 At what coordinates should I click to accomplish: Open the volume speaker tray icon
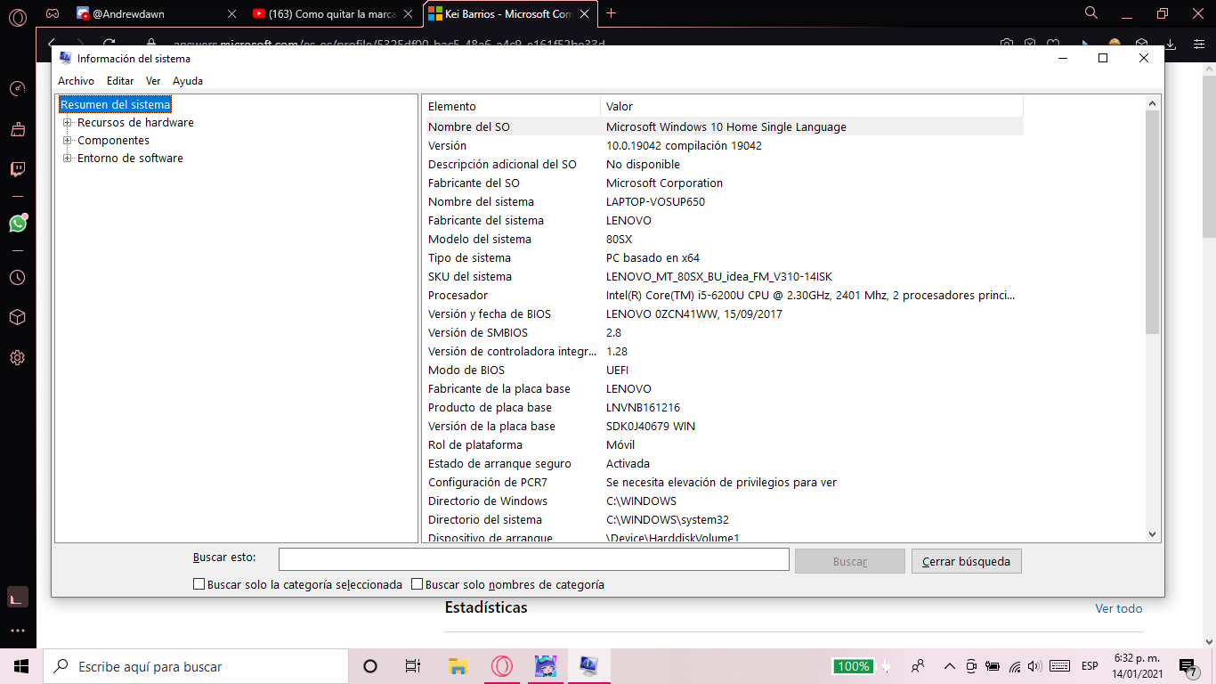[x=1034, y=666]
